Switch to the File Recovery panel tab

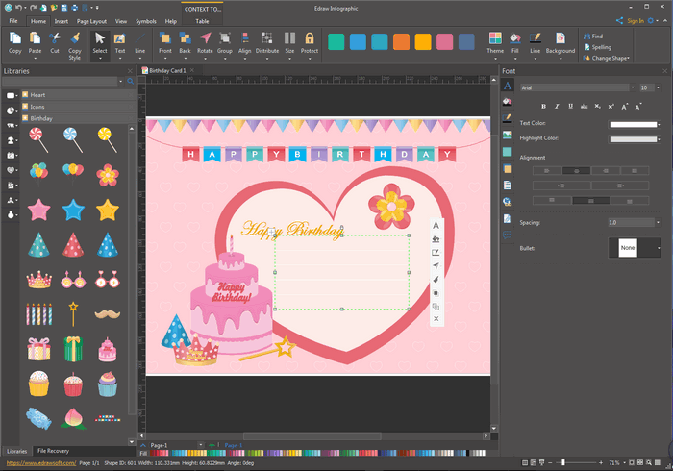(53, 451)
